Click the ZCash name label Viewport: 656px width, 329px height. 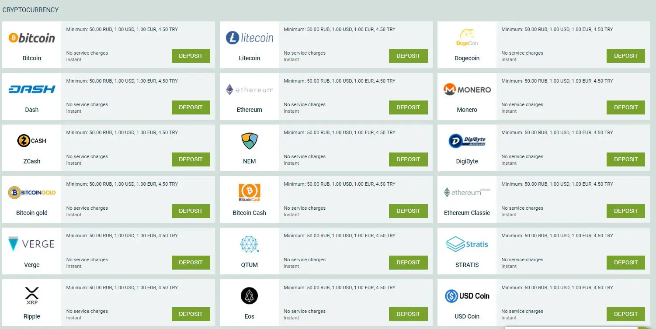(32, 161)
